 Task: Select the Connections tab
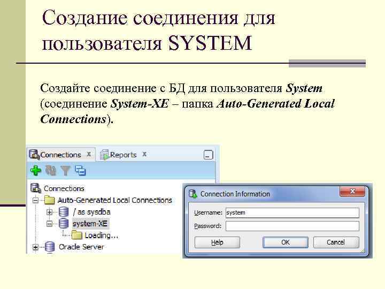click(x=60, y=155)
